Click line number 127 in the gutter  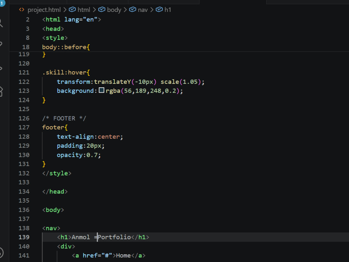coord(24,127)
